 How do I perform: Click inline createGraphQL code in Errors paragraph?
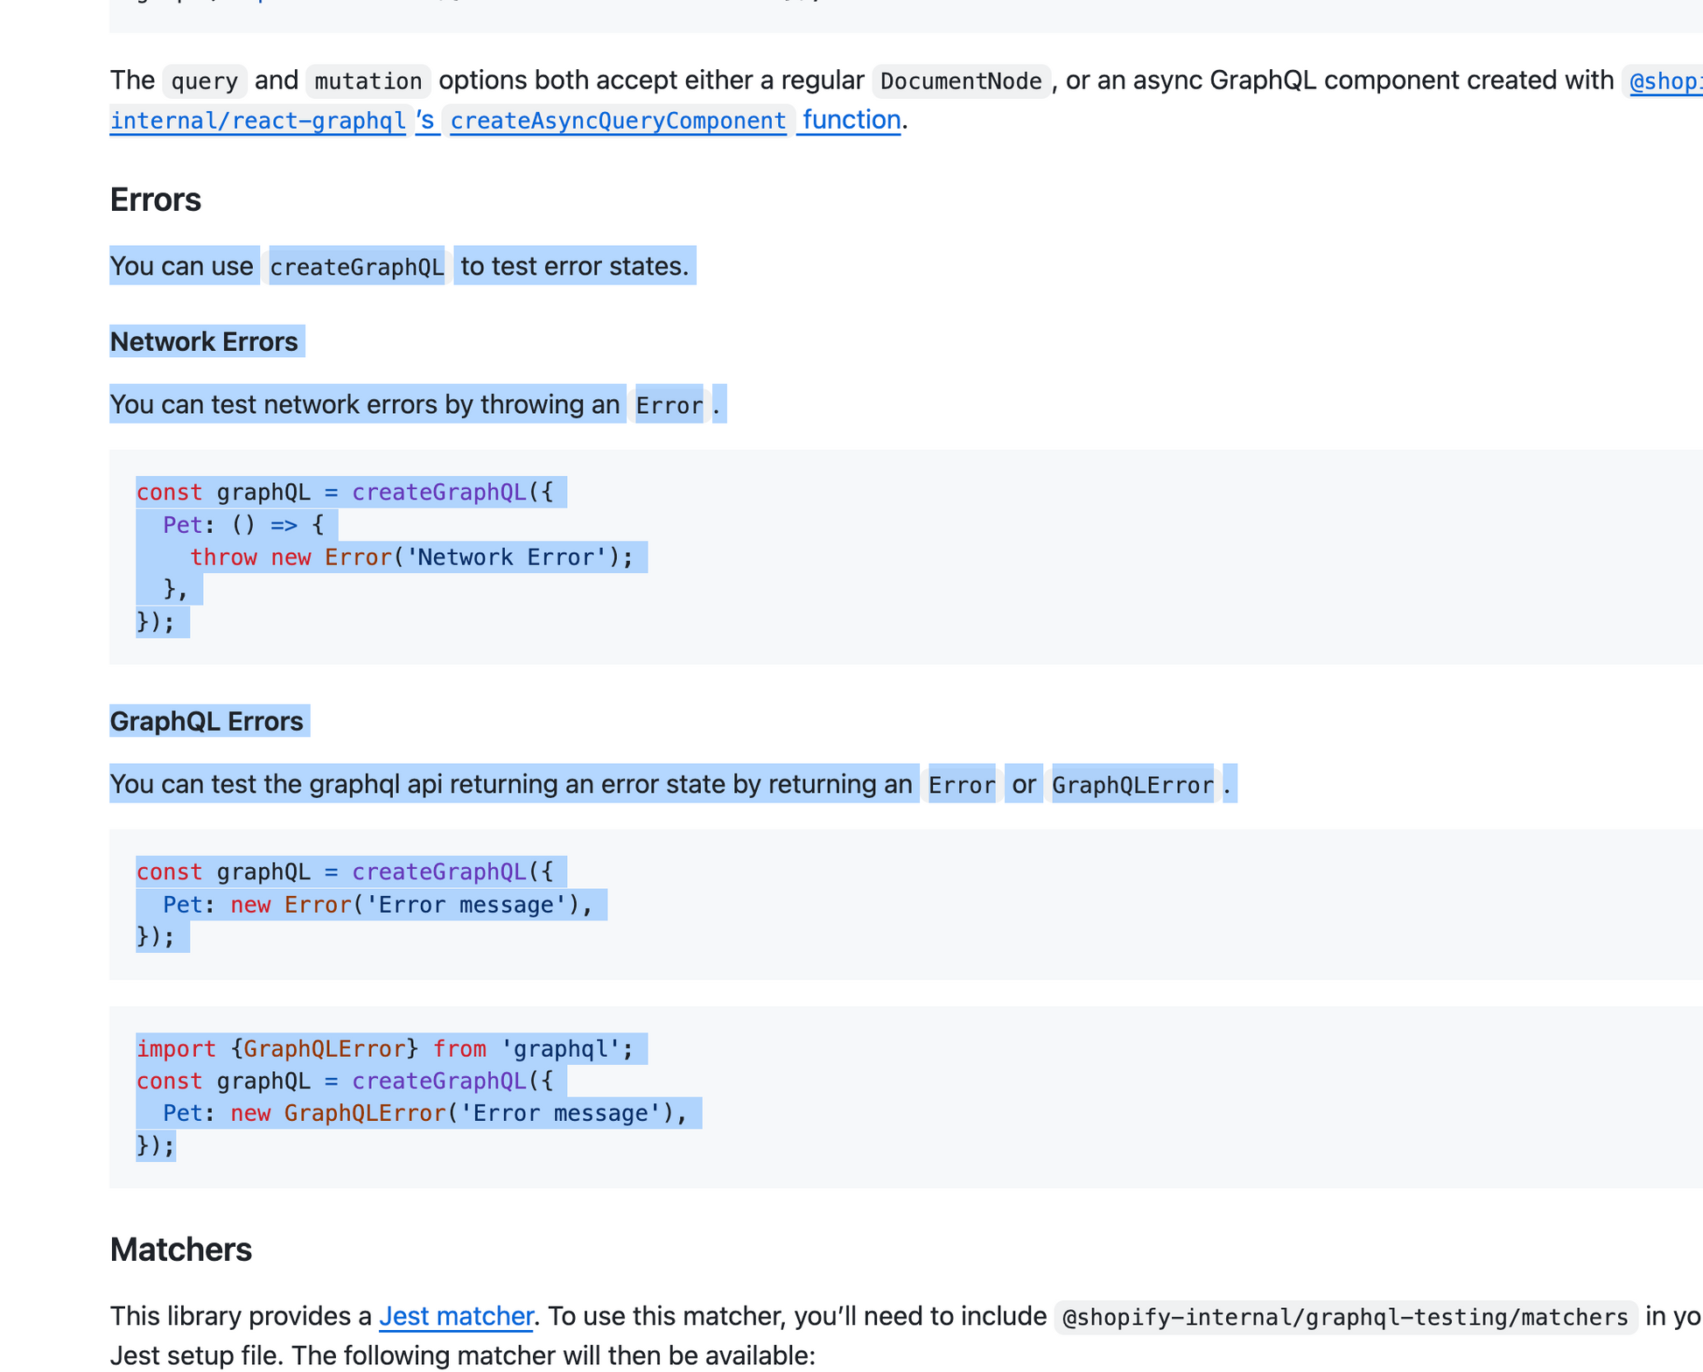point(356,267)
